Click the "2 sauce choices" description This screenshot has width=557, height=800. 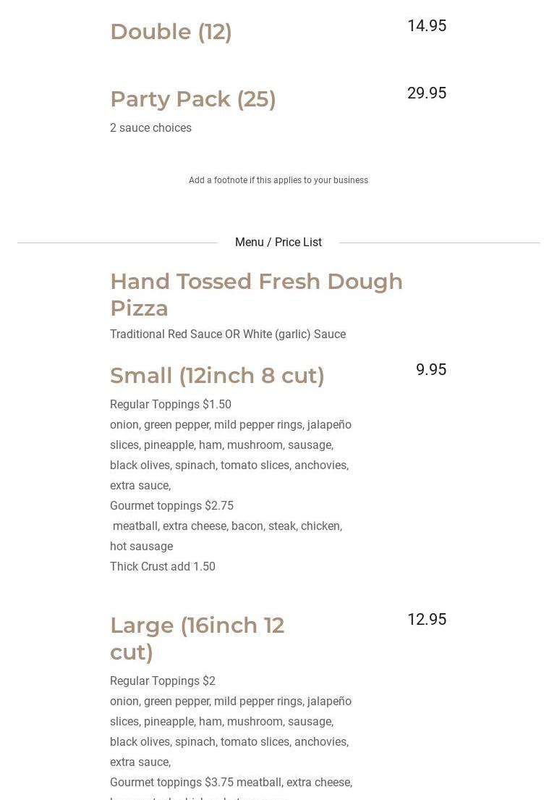click(x=150, y=128)
